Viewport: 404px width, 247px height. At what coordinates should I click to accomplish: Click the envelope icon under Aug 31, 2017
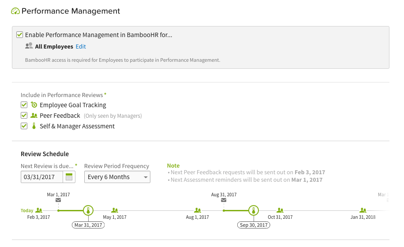pyautogui.click(x=224, y=200)
